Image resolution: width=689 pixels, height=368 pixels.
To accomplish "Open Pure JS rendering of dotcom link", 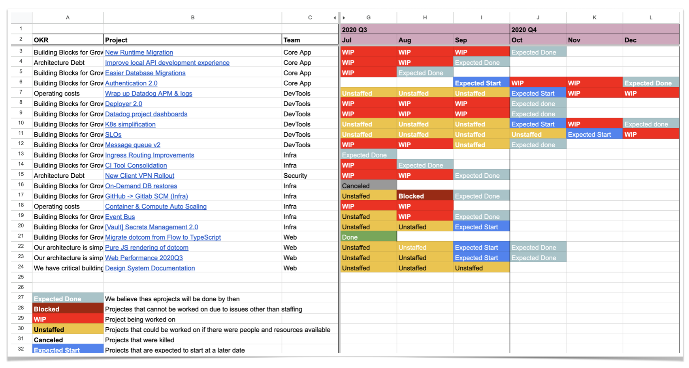I will tap(147, 247).
